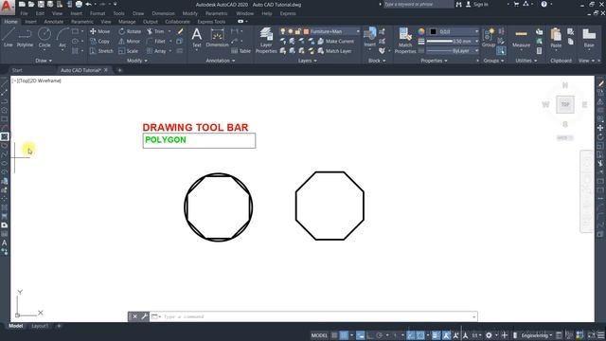
Task: Click the Match Properties tool
Action: point(405,40)
